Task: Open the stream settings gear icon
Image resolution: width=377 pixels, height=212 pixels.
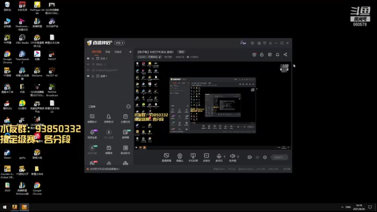Action: click(265, 157)
